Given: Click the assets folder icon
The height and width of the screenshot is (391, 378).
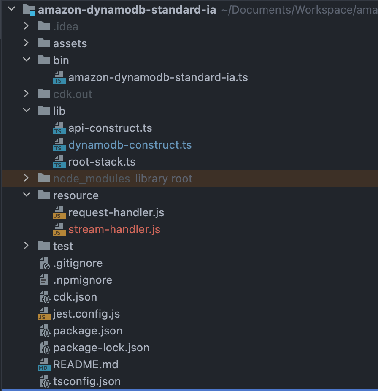Looking at the screenshot, I should (x=44, y=43).
